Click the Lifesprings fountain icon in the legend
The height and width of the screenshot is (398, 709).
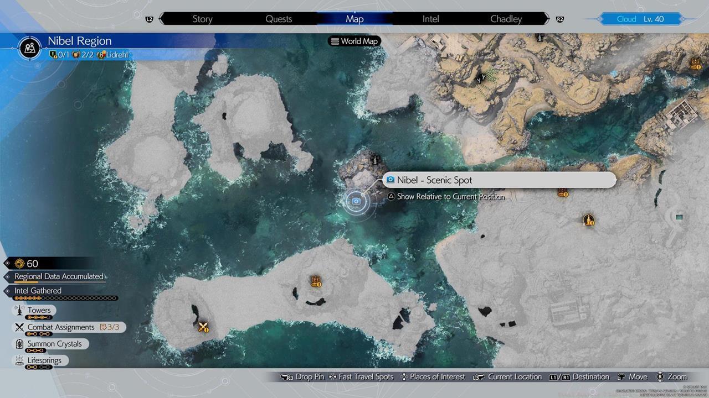[19, 360]
